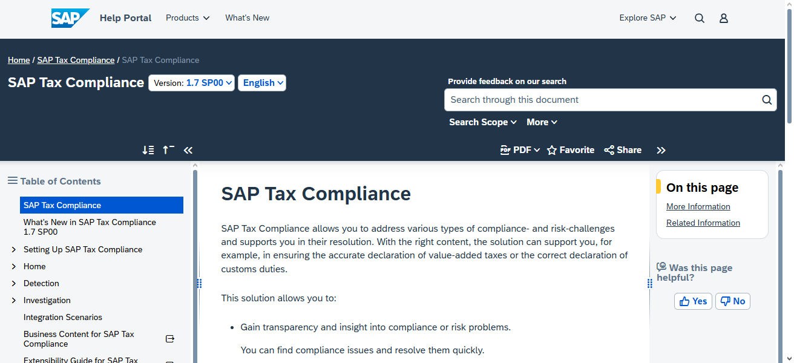Open the user profile icon
This screenshot has height=363, width=794.
pos(724,18)
